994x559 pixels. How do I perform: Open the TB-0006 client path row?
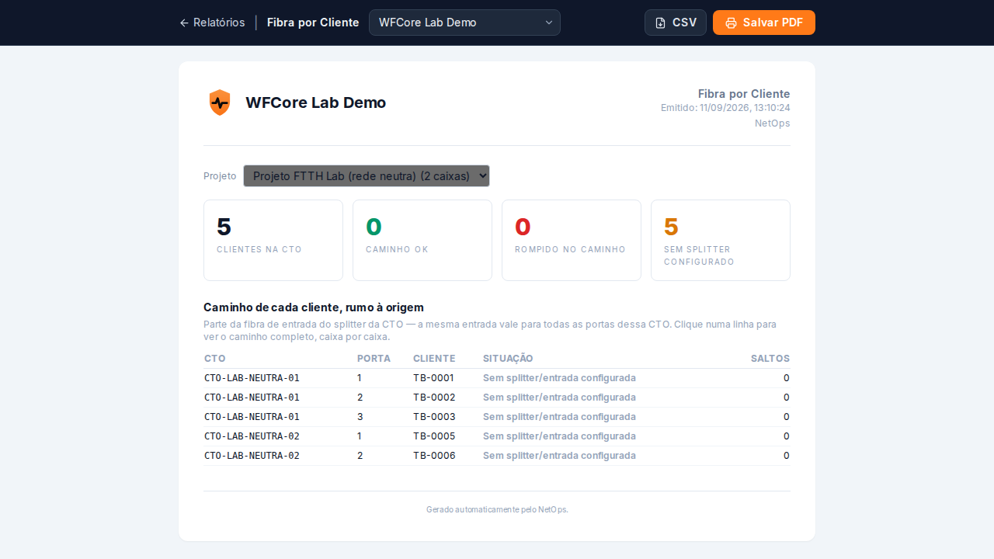pos(497,456)
